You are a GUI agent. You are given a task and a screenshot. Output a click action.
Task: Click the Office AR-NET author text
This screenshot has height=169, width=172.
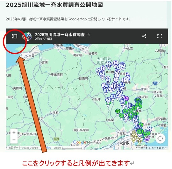click(43, 39)
